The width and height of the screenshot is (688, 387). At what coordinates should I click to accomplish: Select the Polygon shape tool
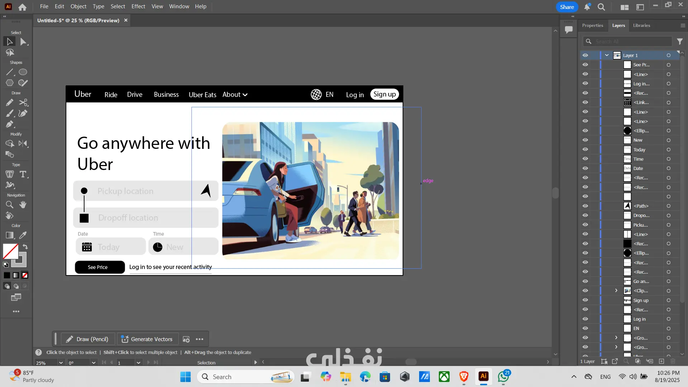tap(10, 83)
